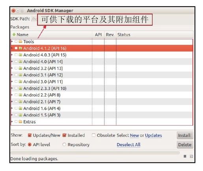Click the Android 1.5 (API 3) package icon
Viewport: 203px width, 171px height.
click(20, 115)
